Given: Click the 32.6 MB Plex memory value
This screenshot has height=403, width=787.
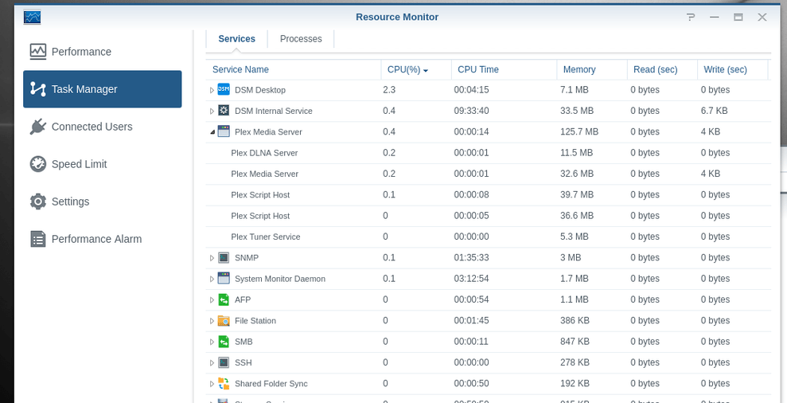Looking at the screenshot, I should point(577,174).
